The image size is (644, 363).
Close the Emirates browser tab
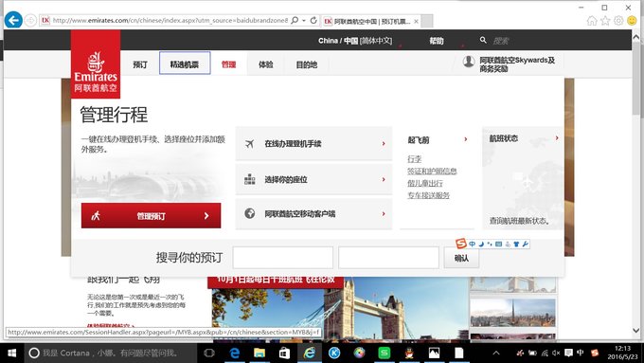(x=416, y=21)
